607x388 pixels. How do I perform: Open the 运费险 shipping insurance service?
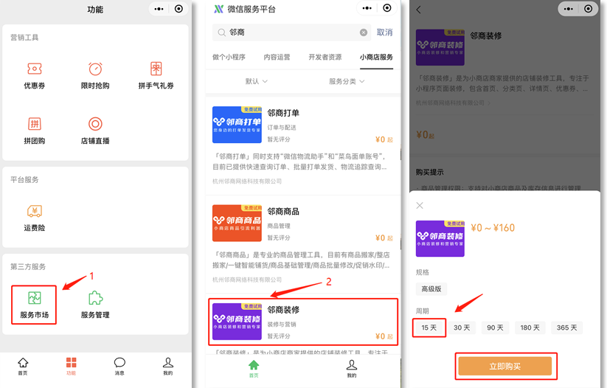(35, 218)
